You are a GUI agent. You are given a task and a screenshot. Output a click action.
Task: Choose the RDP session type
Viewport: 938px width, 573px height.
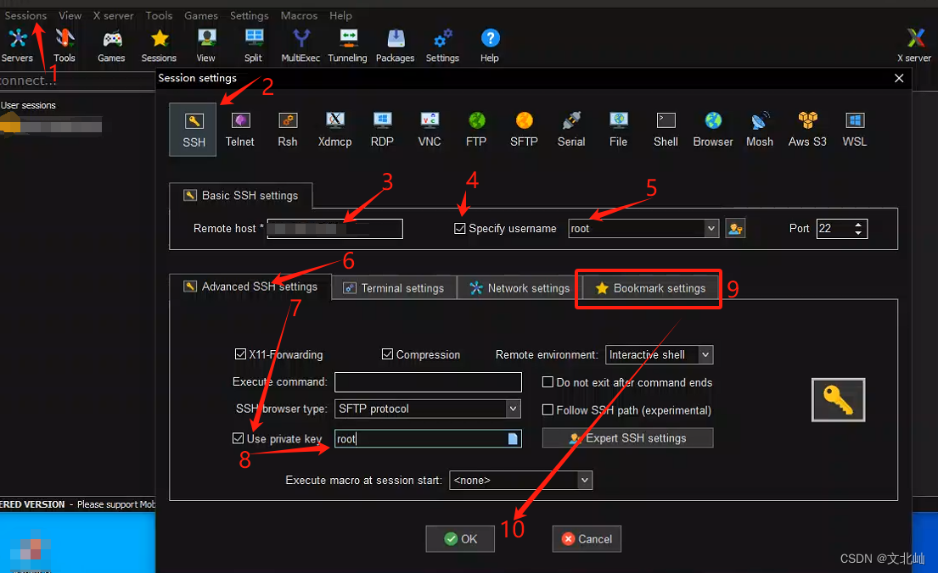coord(382,130)
